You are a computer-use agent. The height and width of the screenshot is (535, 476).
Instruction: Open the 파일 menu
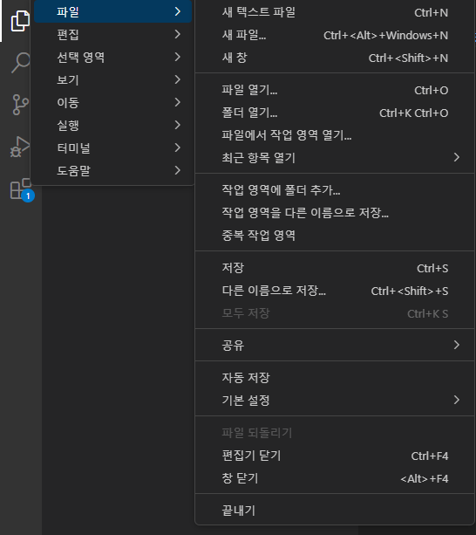[x=112, y=11]
